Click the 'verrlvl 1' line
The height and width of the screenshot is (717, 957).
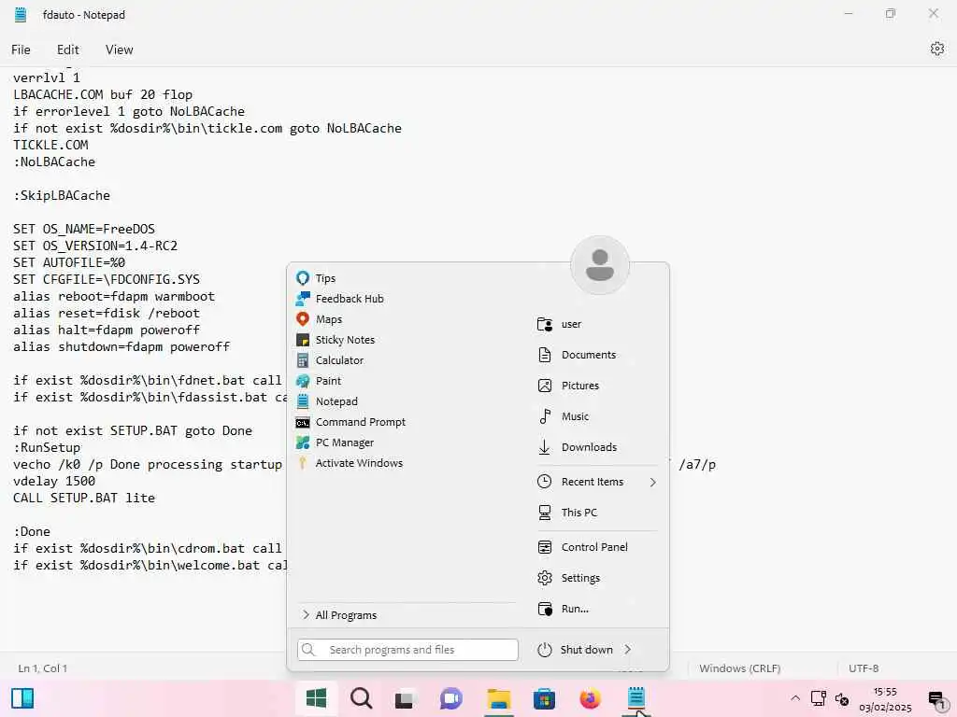(x=47, y=78)
